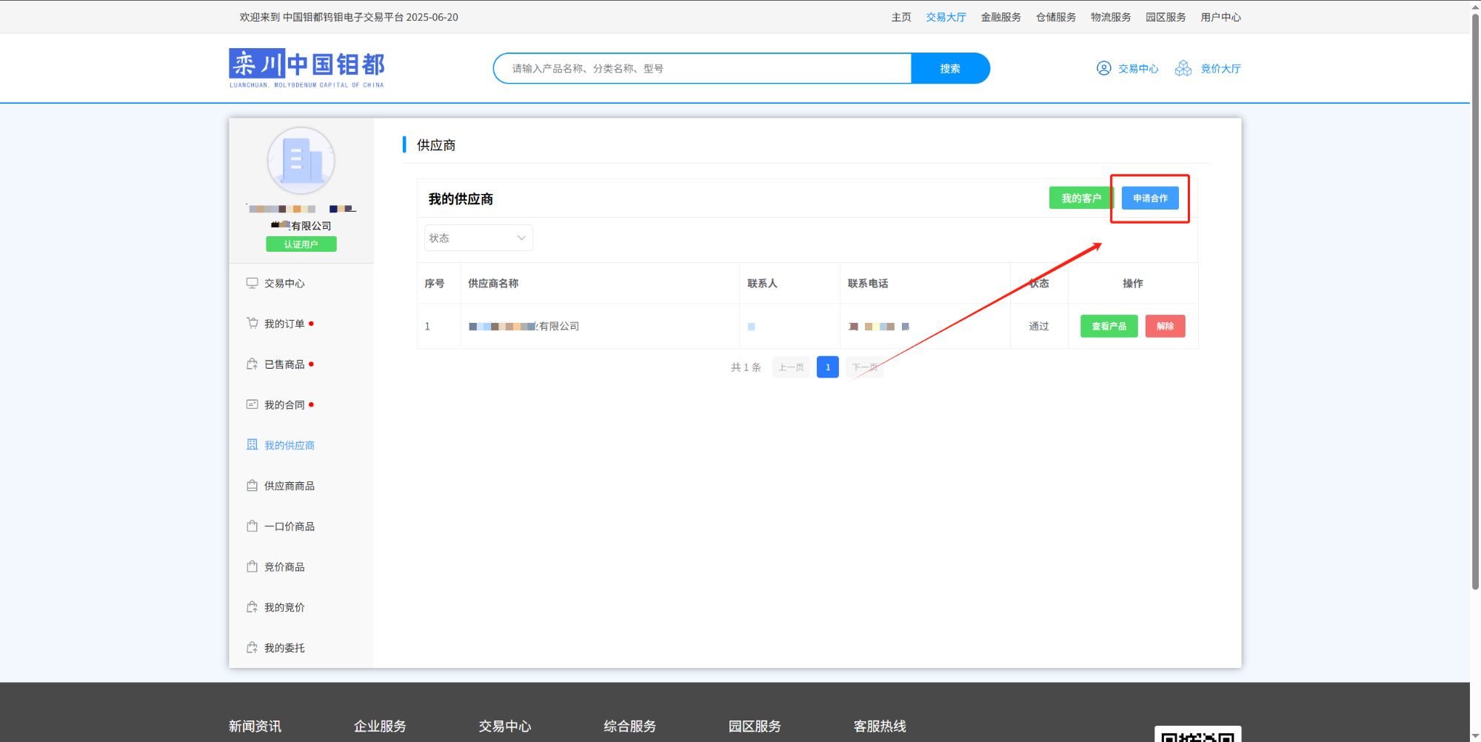Click the header 交易中心 user icon
1481x742 pixels.
point(1103,68)
